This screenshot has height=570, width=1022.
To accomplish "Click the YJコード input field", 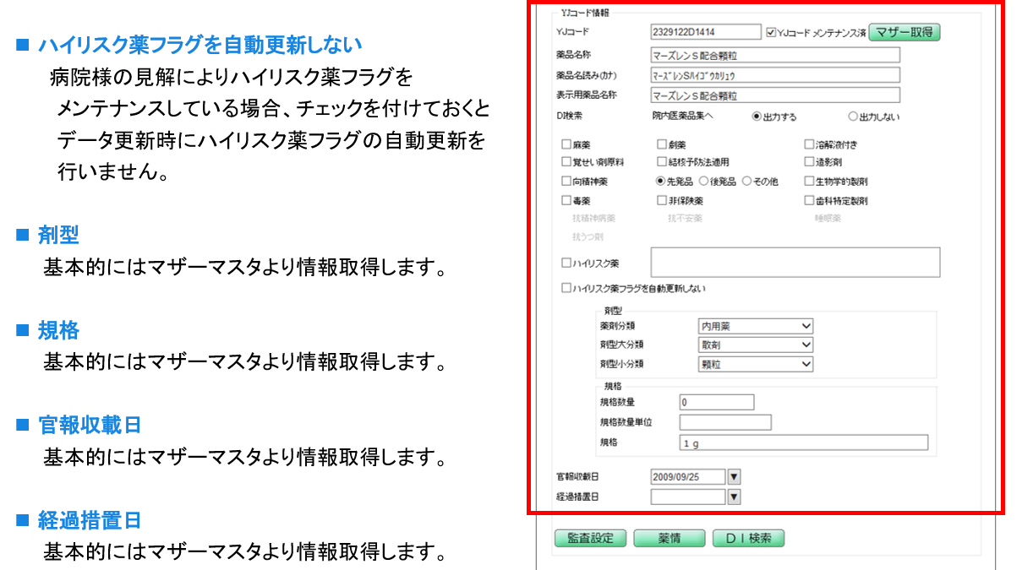I will tap(706, 32).
